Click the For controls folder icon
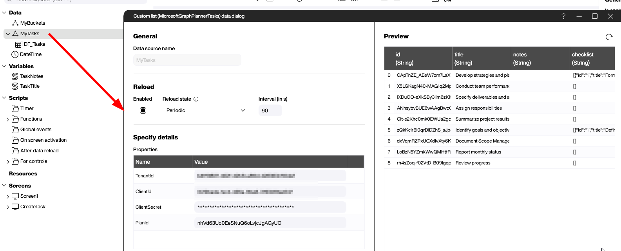The height and width of the screenshot is (251, 621). 15,161
